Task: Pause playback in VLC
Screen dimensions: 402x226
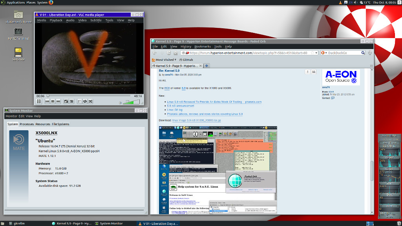Action: point(39,102)
